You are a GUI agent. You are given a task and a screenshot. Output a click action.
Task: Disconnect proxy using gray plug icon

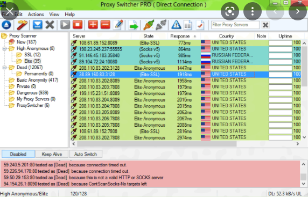[161, 25]
